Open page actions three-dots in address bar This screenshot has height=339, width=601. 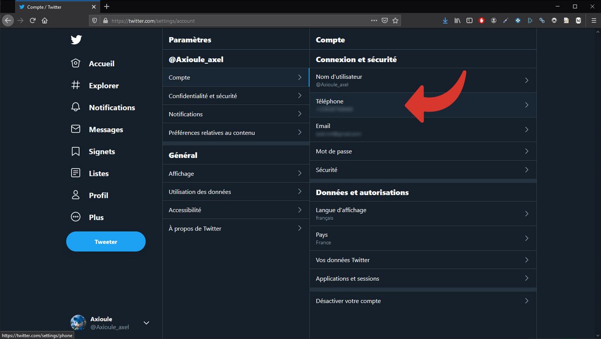point(374,21)
